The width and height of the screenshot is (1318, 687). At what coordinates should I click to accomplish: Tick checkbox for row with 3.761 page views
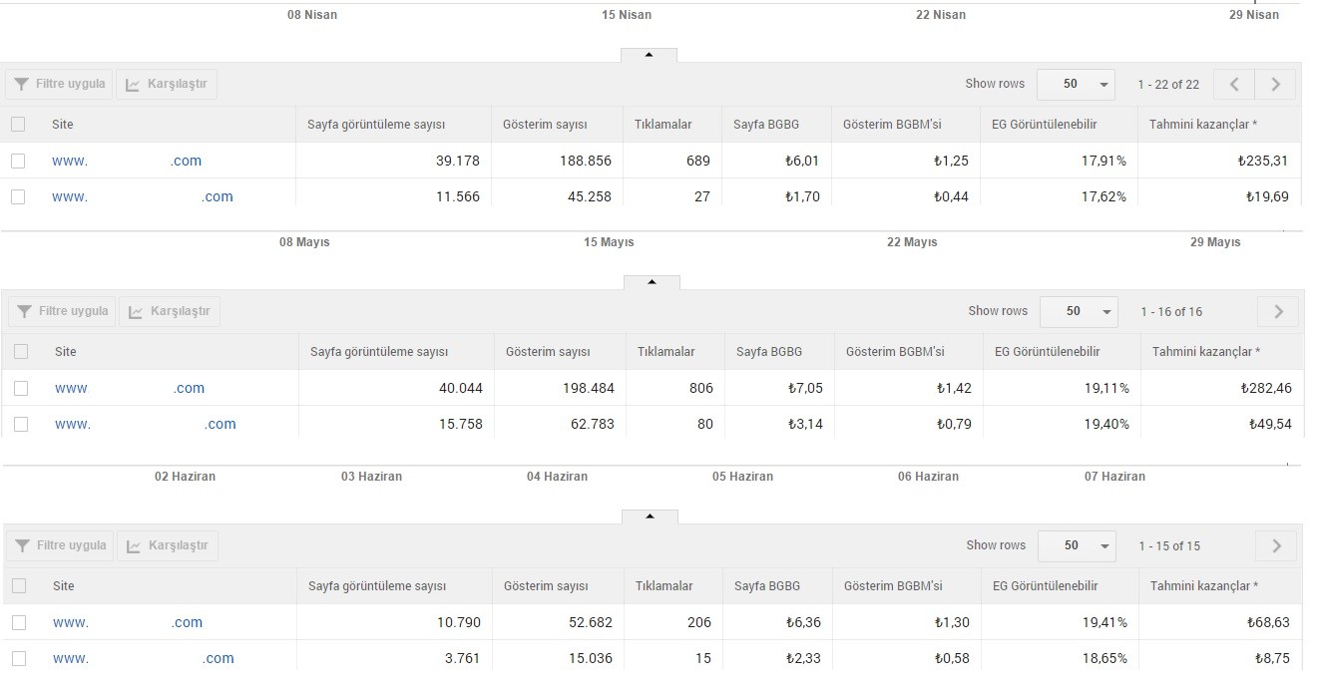(19, 658)
